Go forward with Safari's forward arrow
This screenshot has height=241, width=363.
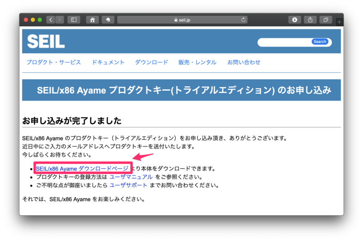pyautogui.click(x=59, y=20)
